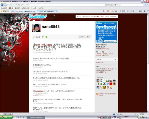The height and width of the screenshot is (119, 149).
Task: Open the tab list dropdown arrow
Action: click(x=15, y=11)
